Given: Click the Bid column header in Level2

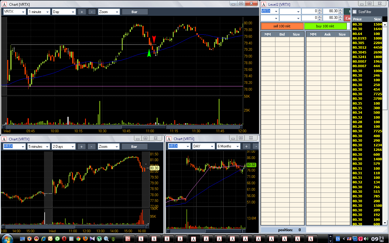Looking at the screenshot, I should (282, 34).
